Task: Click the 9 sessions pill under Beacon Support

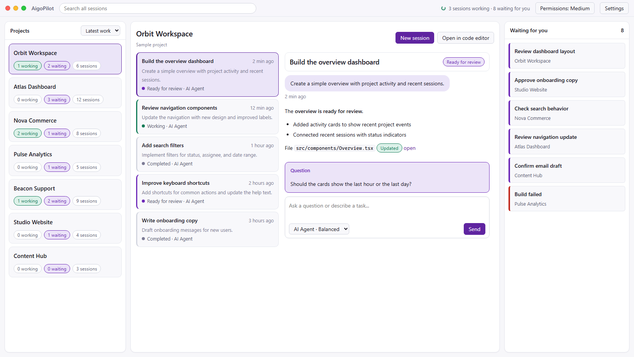Action: pos(86,201)
